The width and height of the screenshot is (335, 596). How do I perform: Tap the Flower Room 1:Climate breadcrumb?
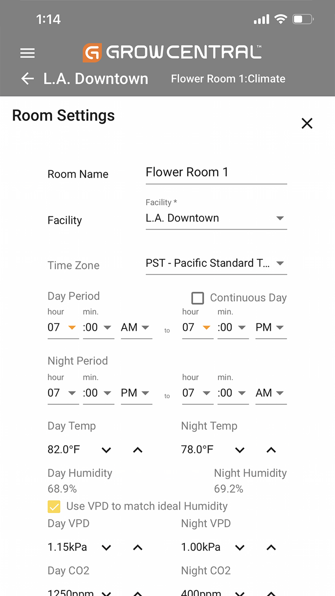tap(228, 79)
